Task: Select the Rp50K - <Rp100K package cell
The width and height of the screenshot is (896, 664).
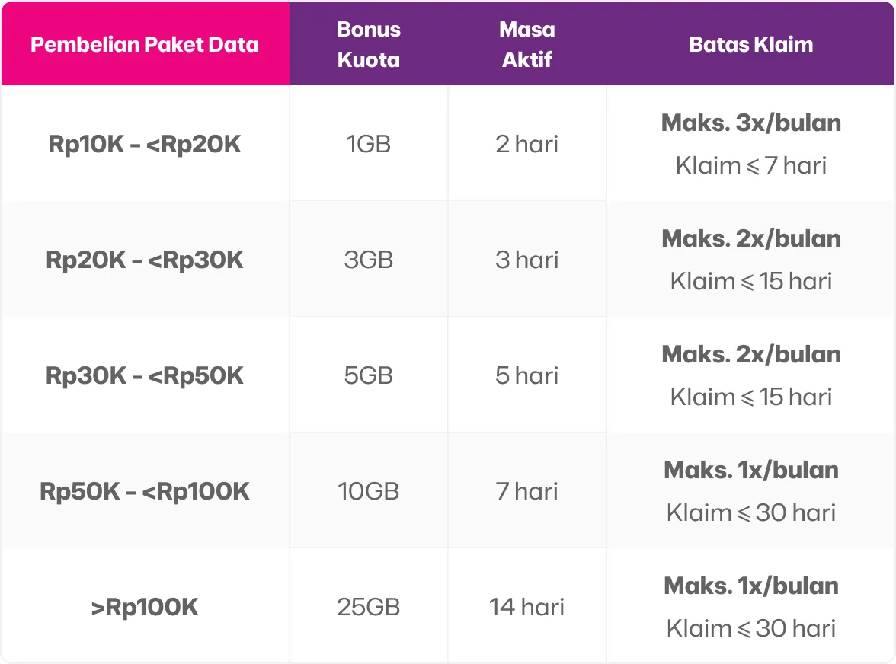Action: click(145, 492)
